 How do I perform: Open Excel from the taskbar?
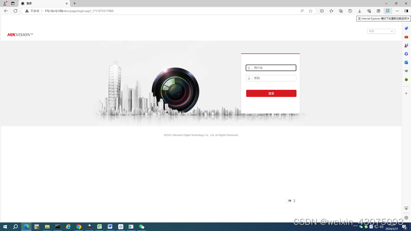[100, 227]
